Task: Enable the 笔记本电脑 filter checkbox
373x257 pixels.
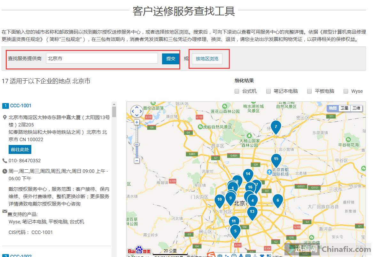Action: [x=268, y=91]
